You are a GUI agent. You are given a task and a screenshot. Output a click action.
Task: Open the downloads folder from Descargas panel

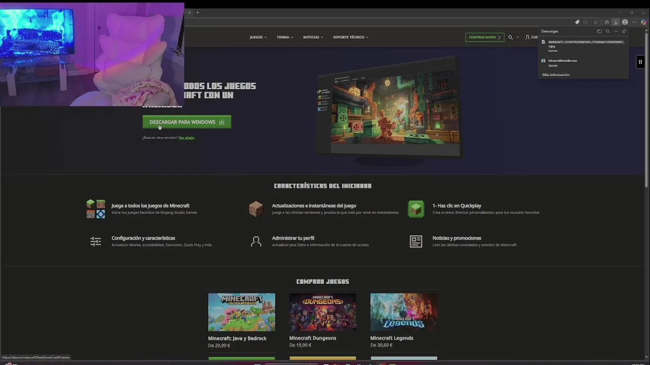pyautogui.click(x=599, y=31)
